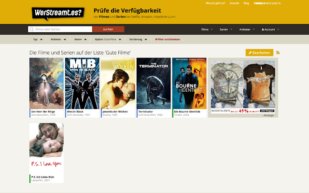
Task: Expand the Typ filter
Action: [38, 40]
